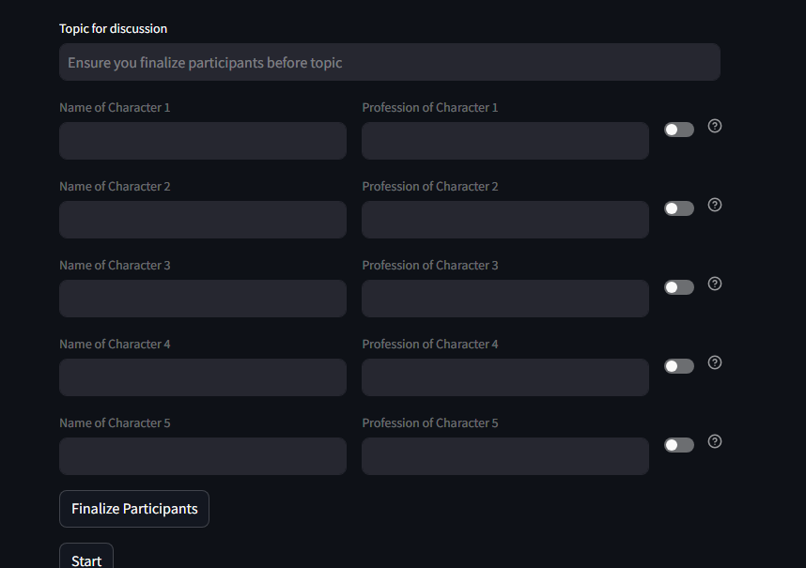Activate the Character 4 toggle switch
Viewport: 806px width, 568px height.
pyautogui.click(x=678, y=366)
